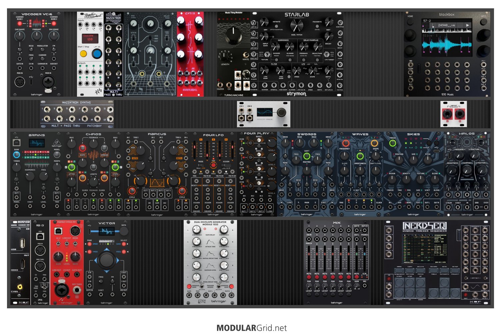Screen dimensions: 504x335
Task: Click the green FREEZE button on Skies
Action: (393, 143)
